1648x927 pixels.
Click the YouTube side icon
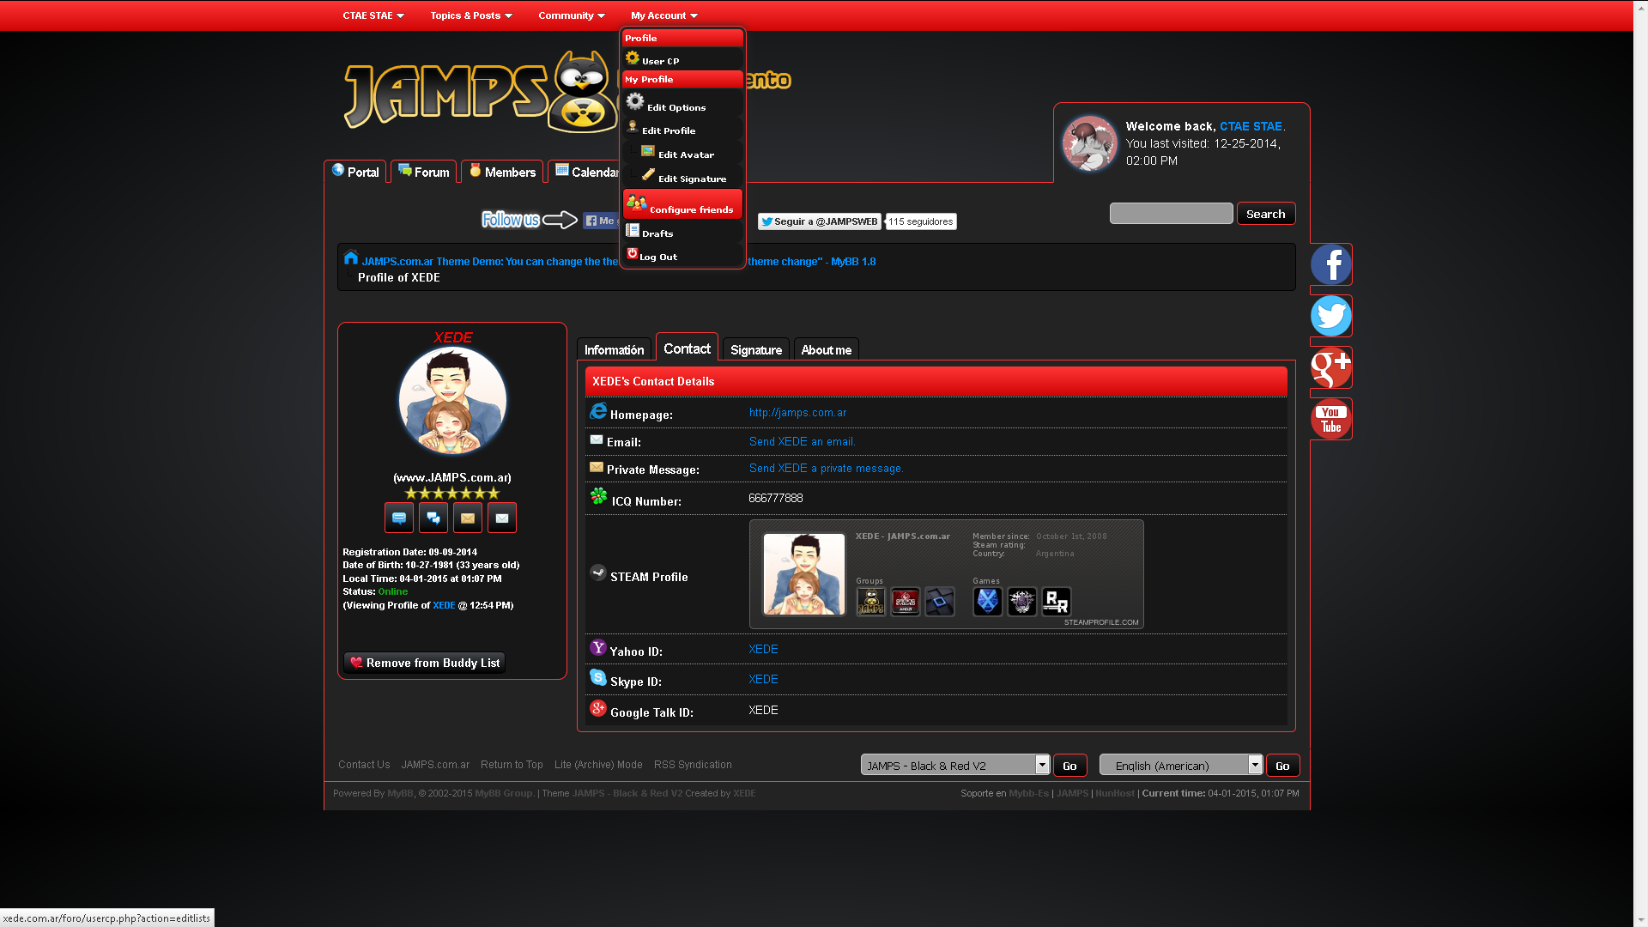1330,419
